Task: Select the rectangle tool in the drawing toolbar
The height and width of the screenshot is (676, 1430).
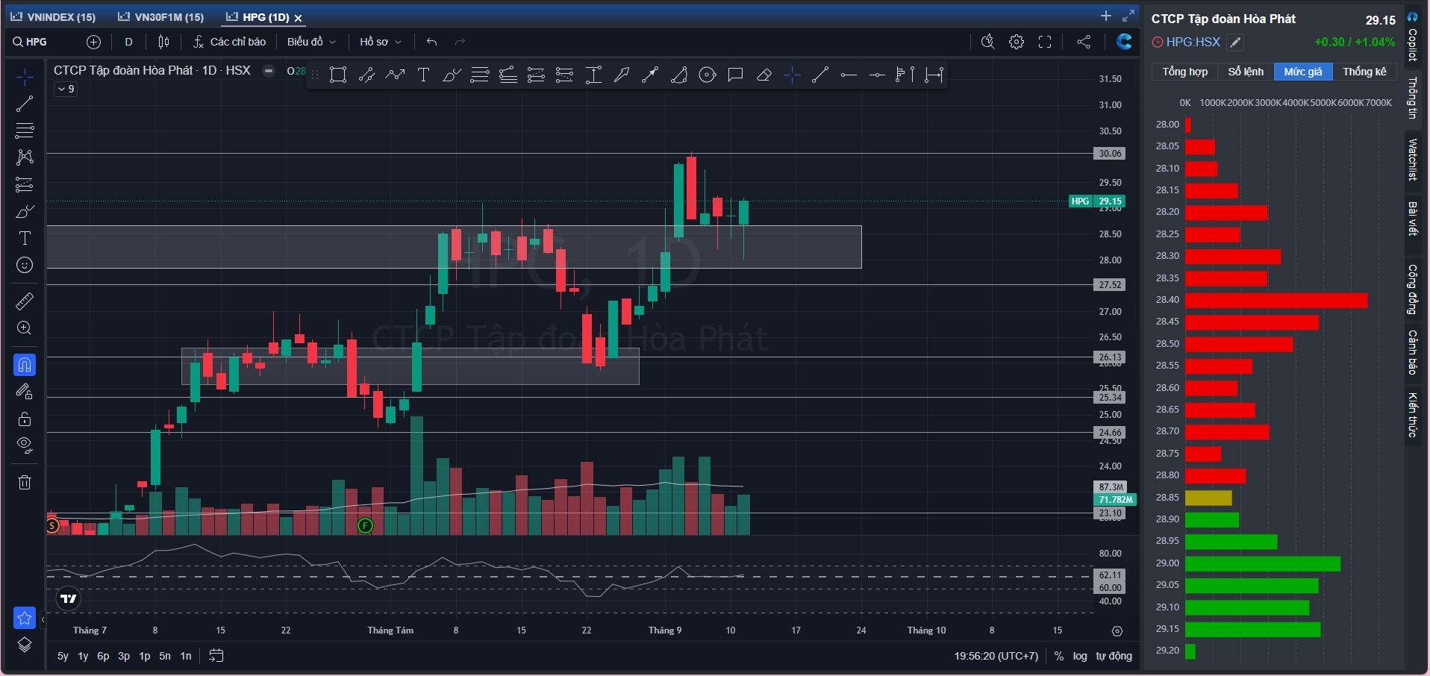Action: pyautogui.click(x=338, y=75)
